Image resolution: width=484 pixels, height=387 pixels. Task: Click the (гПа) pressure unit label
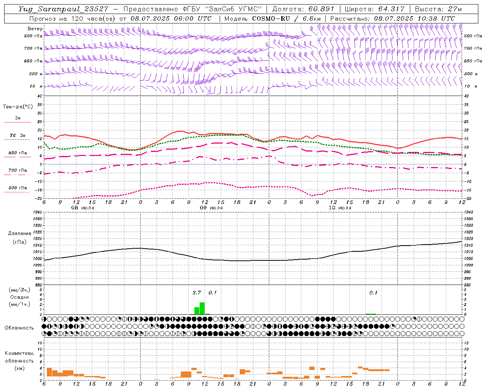[x=20, y=242]
